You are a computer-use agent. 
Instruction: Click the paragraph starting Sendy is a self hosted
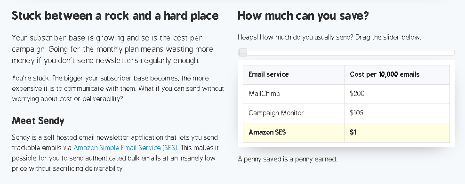coord(115,153)
